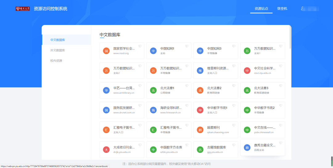Click the green 汇 icon for 汇雅 本馆镜像
The image size is (333, 168).
153,130
